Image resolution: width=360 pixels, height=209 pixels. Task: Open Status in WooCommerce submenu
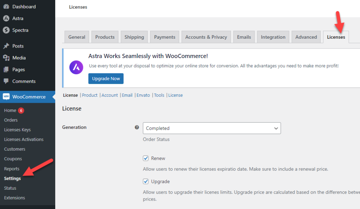click(10, 188)
